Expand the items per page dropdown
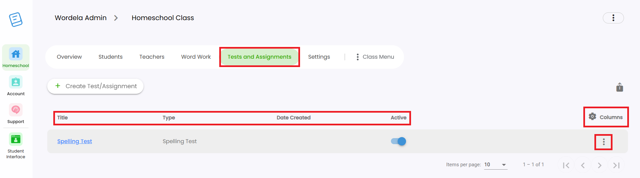The height and width of the screenshot is (178, 640). tap(496, 165)
